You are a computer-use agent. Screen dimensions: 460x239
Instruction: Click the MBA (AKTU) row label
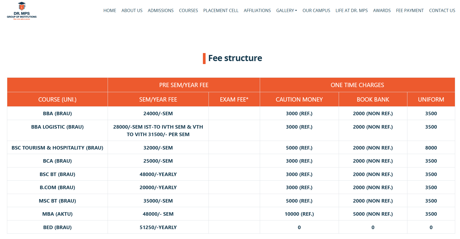[57, 214]
